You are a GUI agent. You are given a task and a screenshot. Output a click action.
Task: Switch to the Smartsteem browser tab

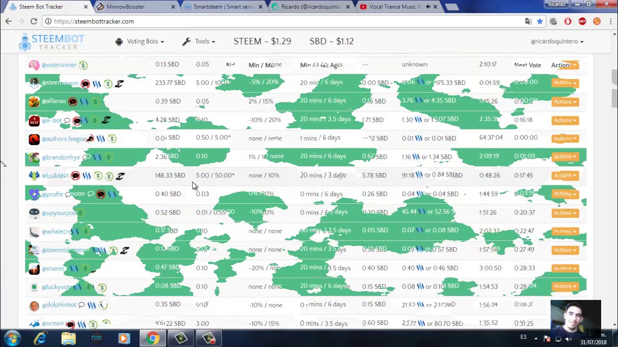[x=223, y=7]
